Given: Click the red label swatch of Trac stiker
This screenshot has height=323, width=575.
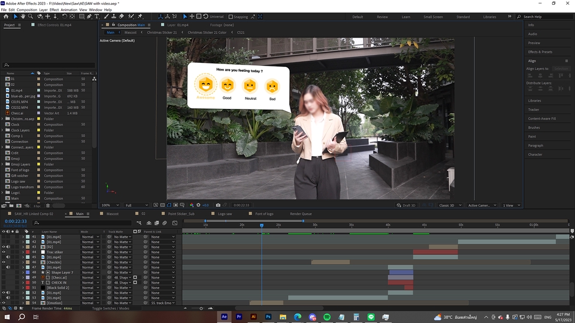Looking at the screenshot, I should [28, 252].
